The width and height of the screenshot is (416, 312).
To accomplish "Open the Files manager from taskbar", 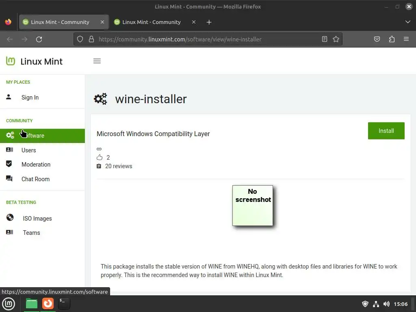I will coord(32,304).
